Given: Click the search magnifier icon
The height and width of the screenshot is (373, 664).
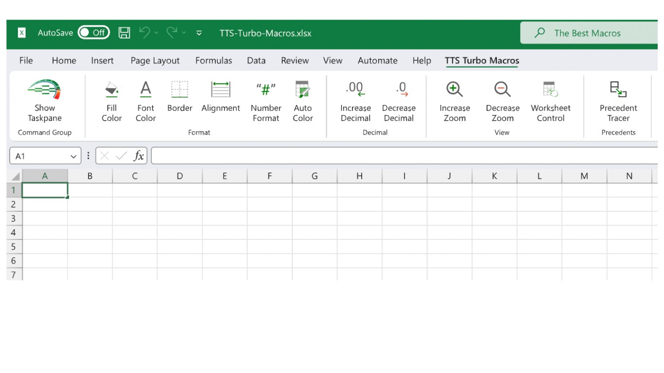Looking at the screenshot, I should [540, 33].
